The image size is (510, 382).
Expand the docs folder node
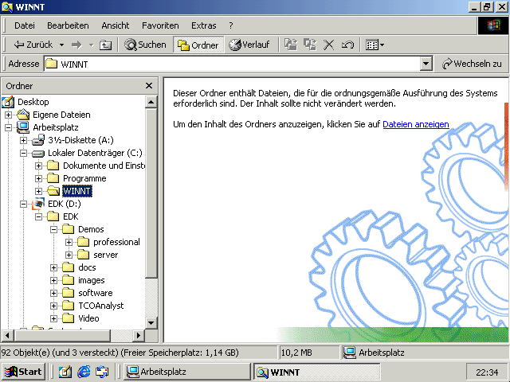(54, 267)
